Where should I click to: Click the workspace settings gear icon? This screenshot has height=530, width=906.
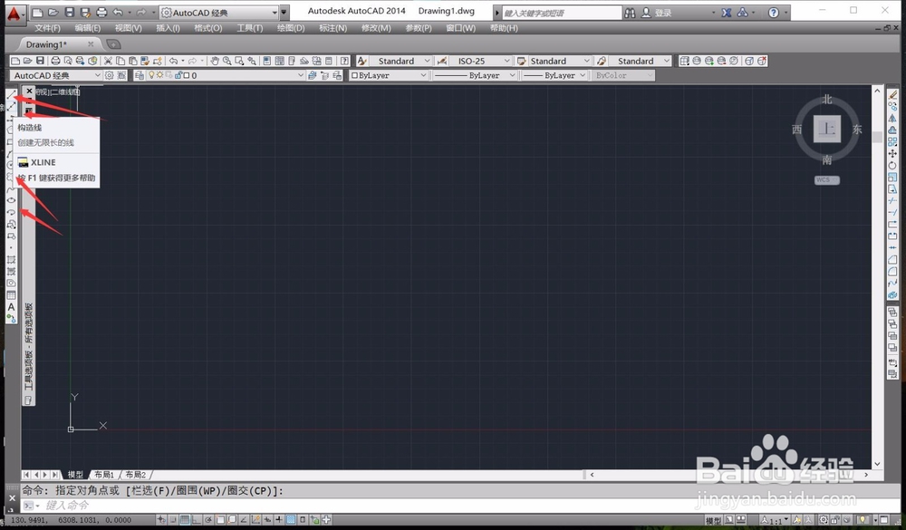[x=109, y=75]
